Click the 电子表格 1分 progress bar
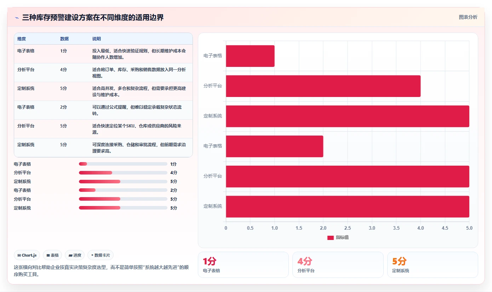The image size is (492, 292). [x=123, y=164]
